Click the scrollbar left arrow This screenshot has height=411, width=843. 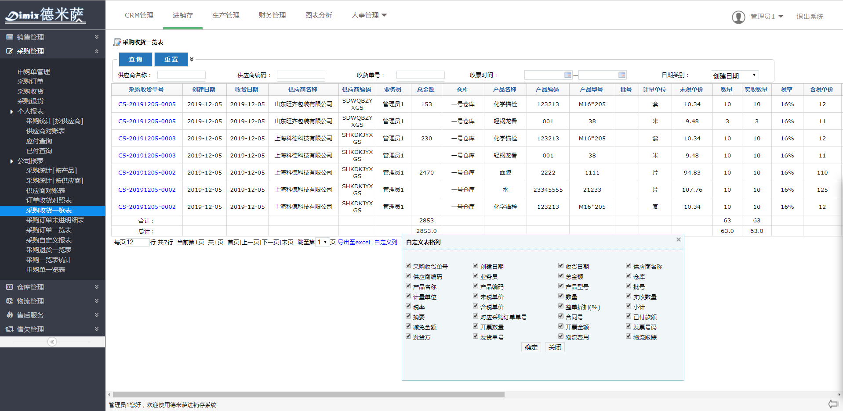tap(109, 394)
